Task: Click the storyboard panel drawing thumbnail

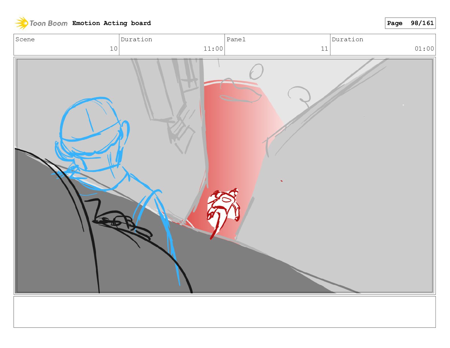Action: (224, 176)
